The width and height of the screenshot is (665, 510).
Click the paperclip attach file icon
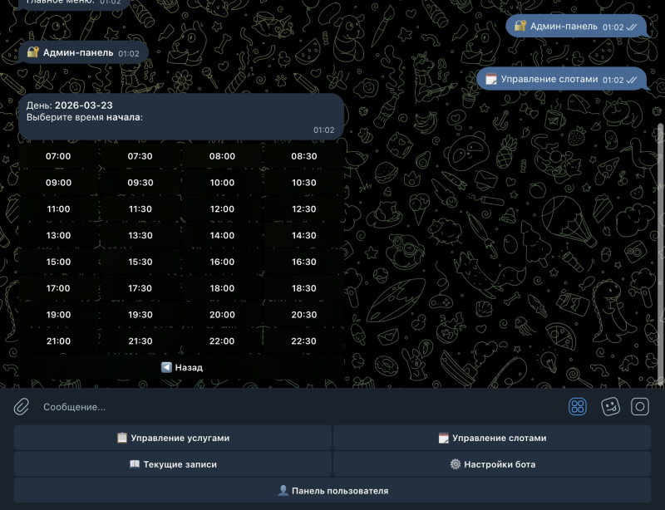click(22, 406)
